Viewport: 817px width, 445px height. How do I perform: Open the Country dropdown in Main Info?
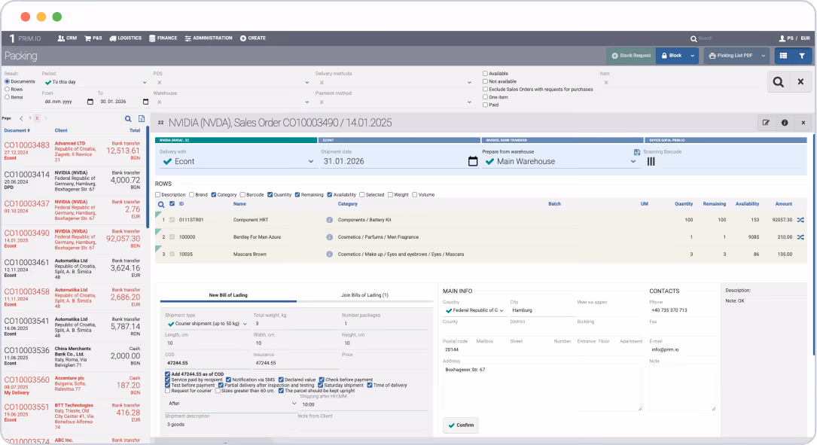click(474, 310)
